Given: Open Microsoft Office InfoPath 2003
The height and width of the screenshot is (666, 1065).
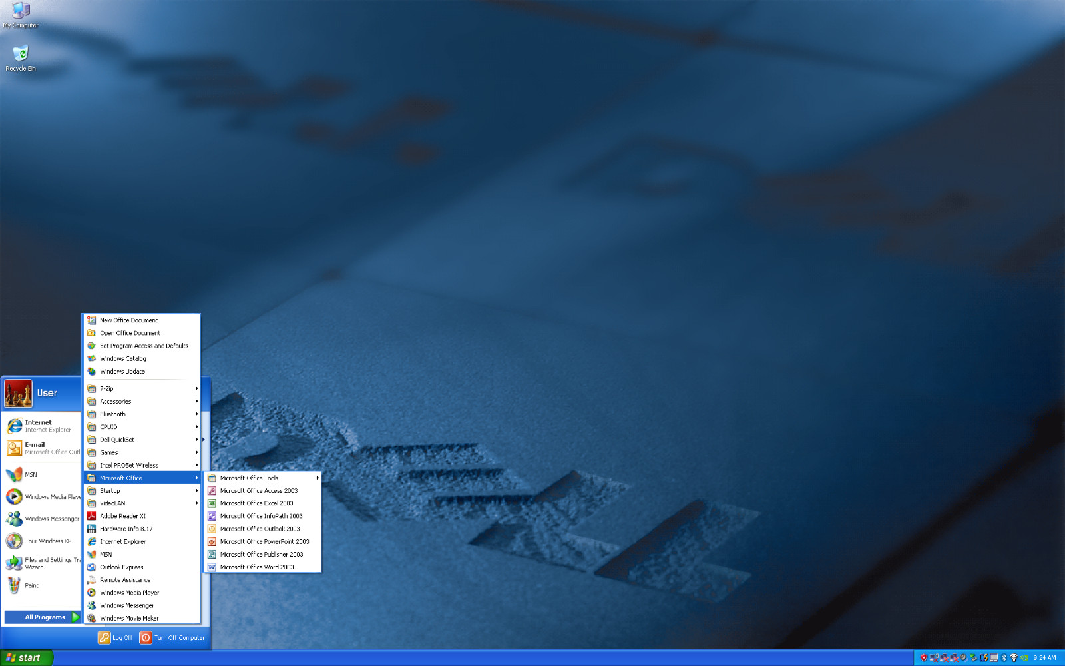Looking at the screenshot, I should [x=262, y=516].
